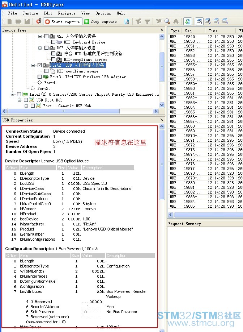Click the Device Tree horizontal scroll right arrow

[x=156, y=111]
